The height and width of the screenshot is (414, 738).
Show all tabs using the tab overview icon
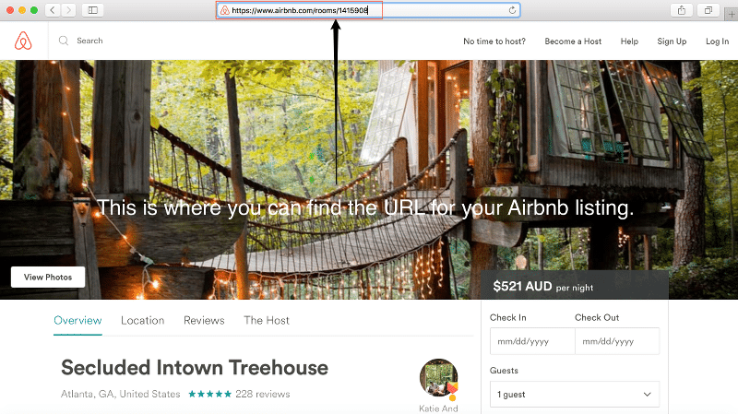(708, 10)
